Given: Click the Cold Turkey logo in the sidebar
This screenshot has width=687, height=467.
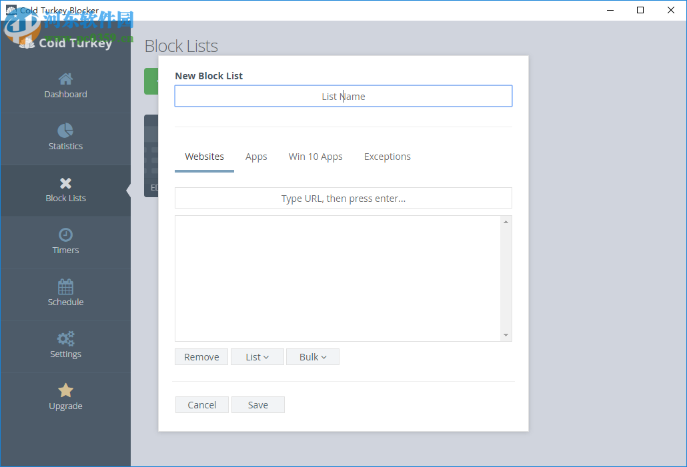Looking at the screenshot, I should click(65, 43).
